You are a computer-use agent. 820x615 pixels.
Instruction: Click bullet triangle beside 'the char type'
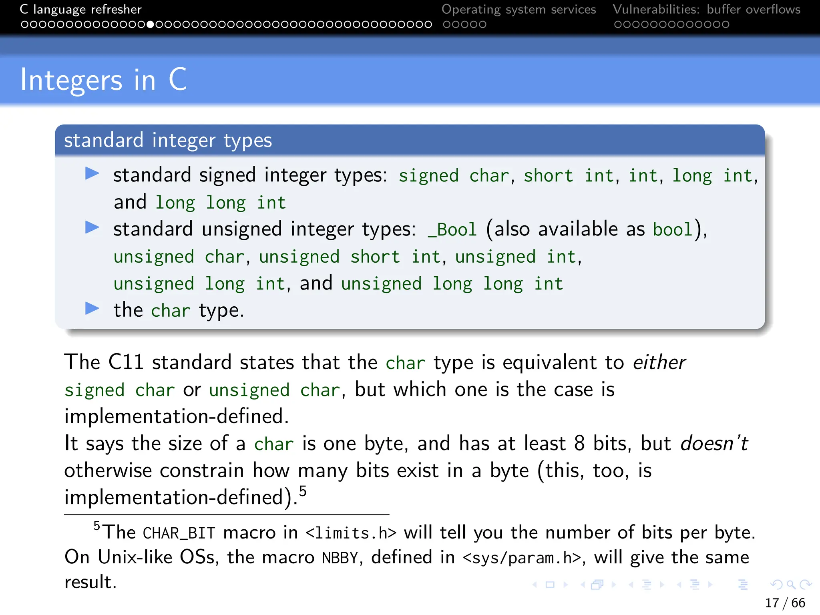[x=92, y=309]
